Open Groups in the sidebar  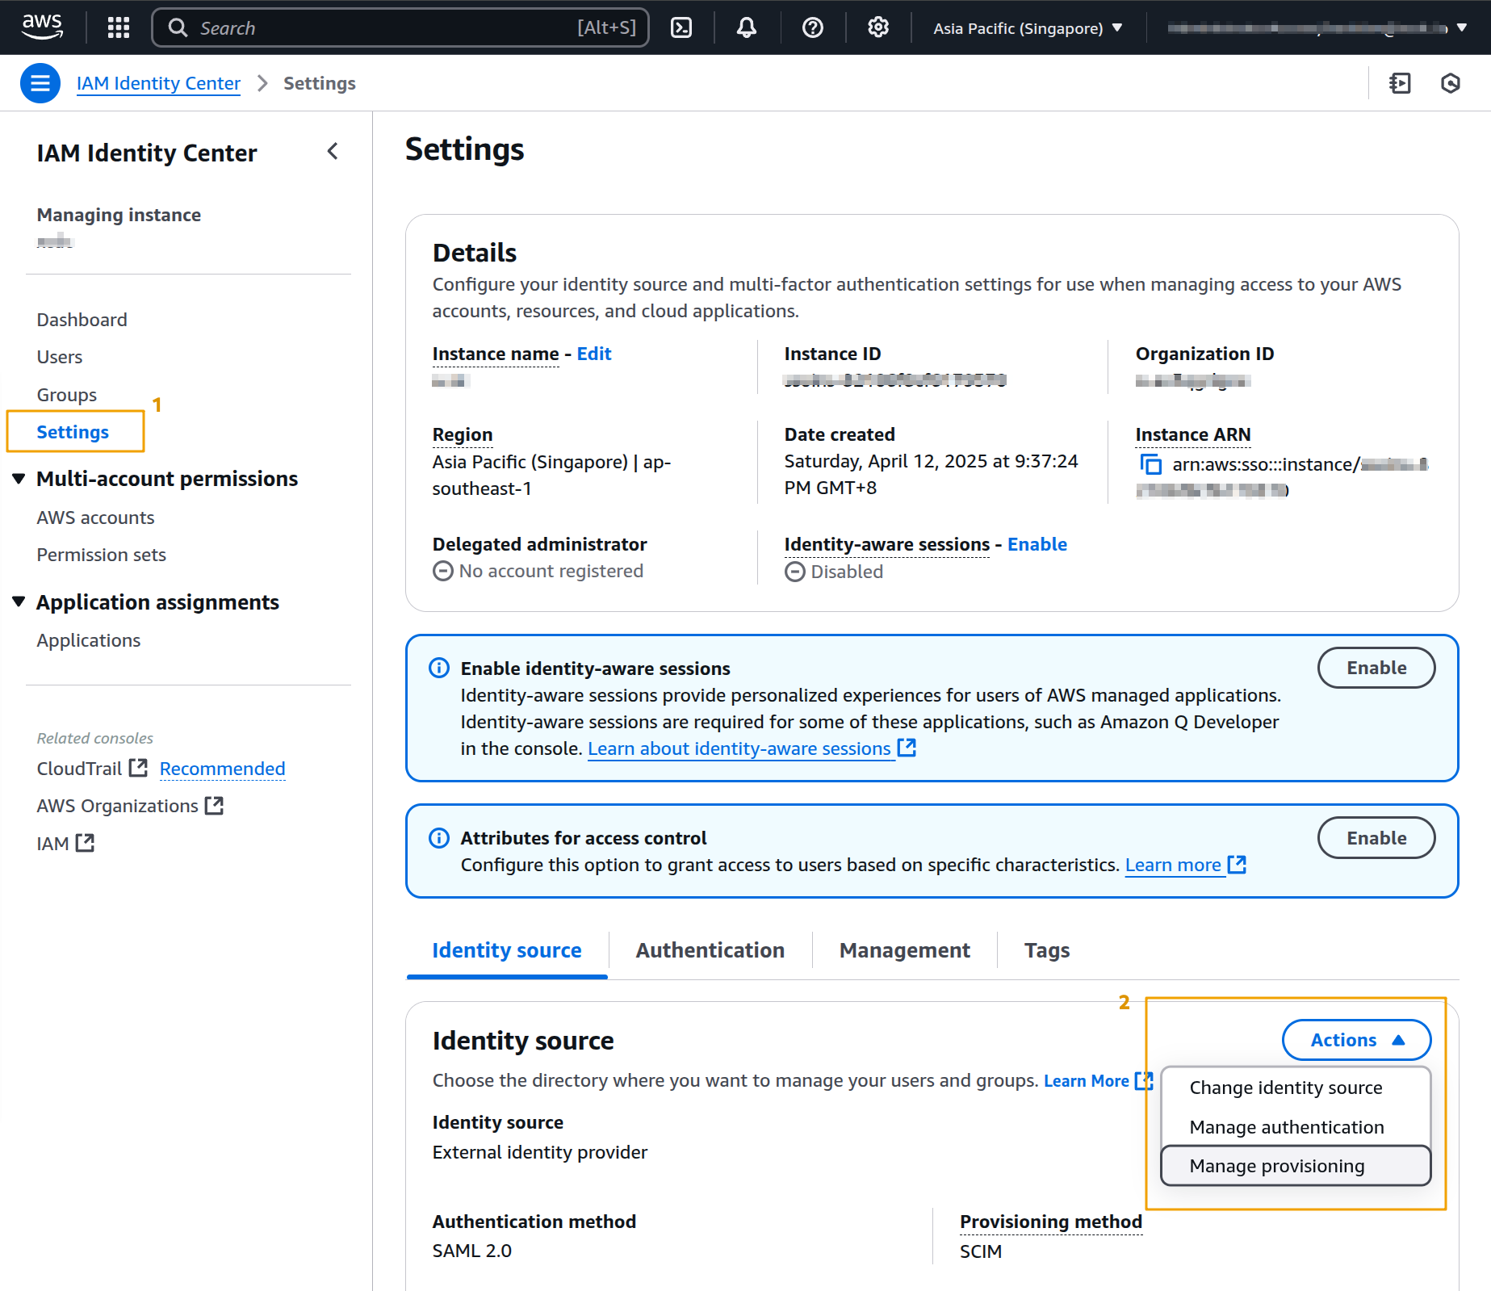click(66, 395)
